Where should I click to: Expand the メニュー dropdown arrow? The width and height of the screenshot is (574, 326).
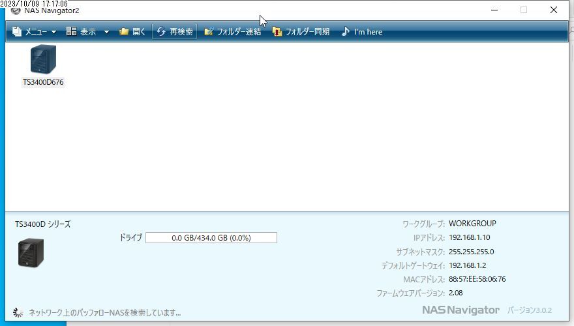tap(53, 32)
